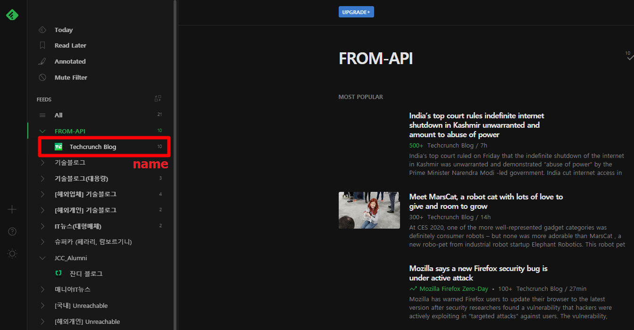Click the Mute Filter icon

click(x=42, y=77)
